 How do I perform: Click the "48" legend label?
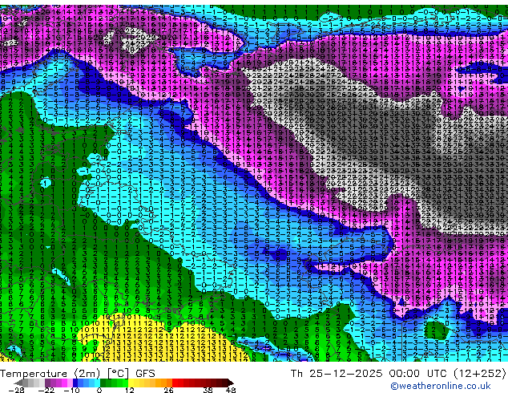click(x=231, y=390)
